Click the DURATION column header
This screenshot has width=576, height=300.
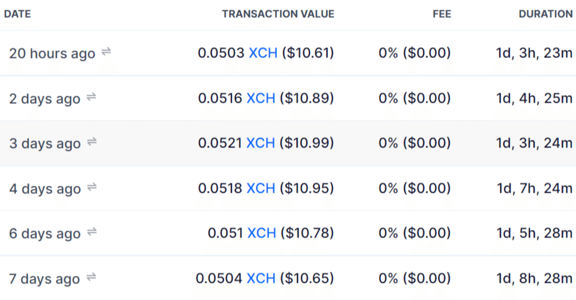tap(545, 14)
